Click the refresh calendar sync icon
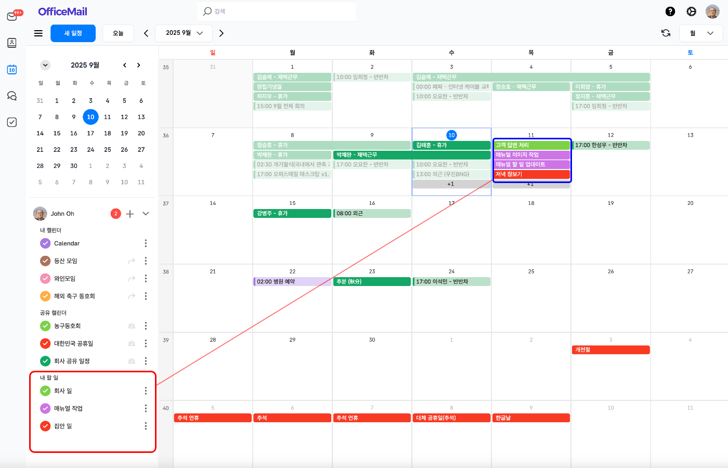 tap(666, 33)
